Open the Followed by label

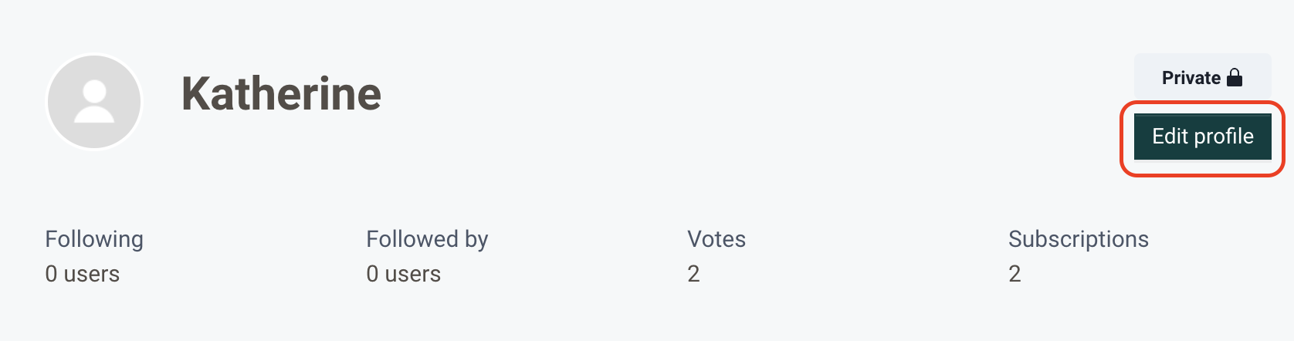[427, 239]
